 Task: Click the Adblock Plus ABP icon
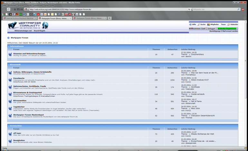coord(243,9)
